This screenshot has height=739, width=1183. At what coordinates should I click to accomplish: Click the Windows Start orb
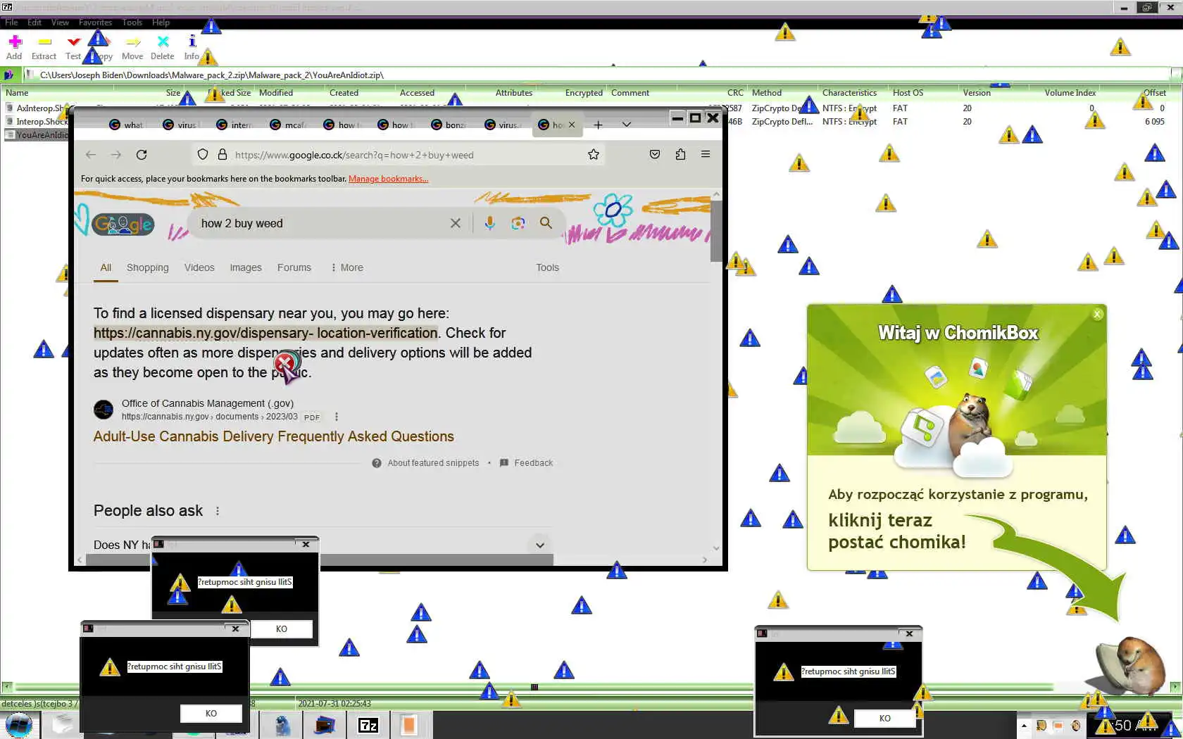[18, 725]
